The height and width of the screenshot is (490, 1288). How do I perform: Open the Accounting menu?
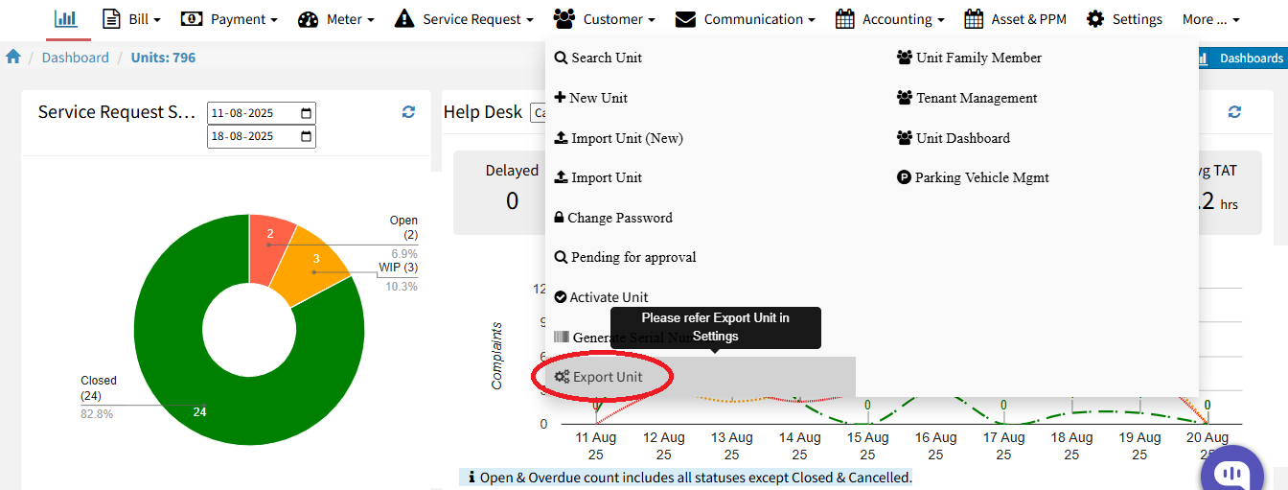(x=890, y=19)
